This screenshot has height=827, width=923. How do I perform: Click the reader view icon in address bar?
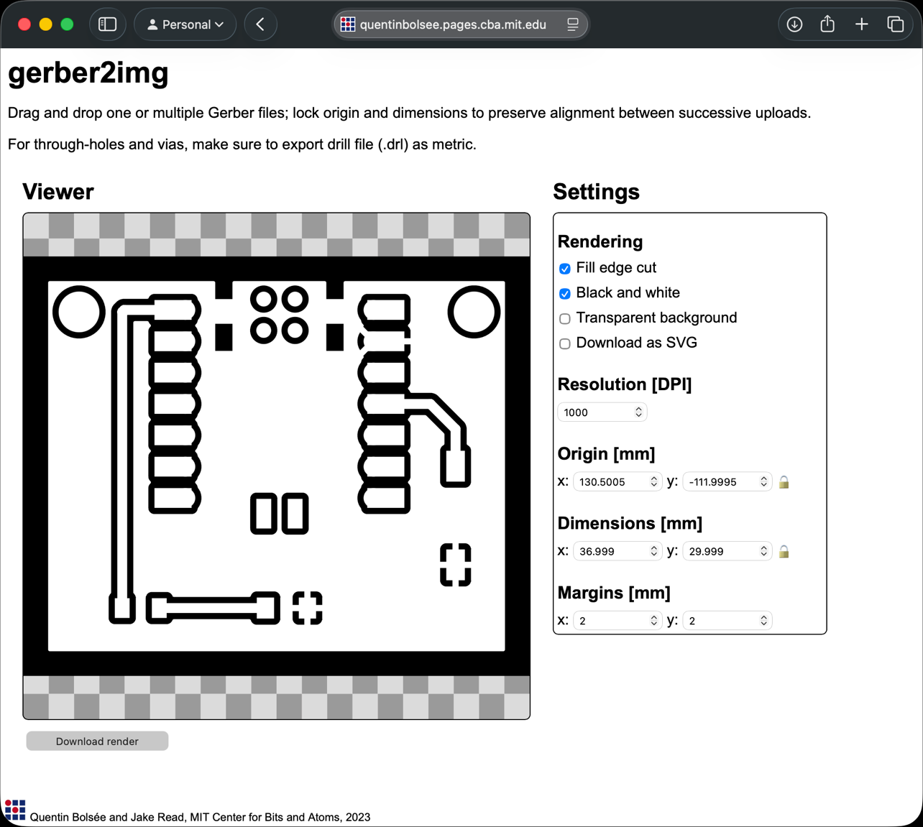[572, 24]
